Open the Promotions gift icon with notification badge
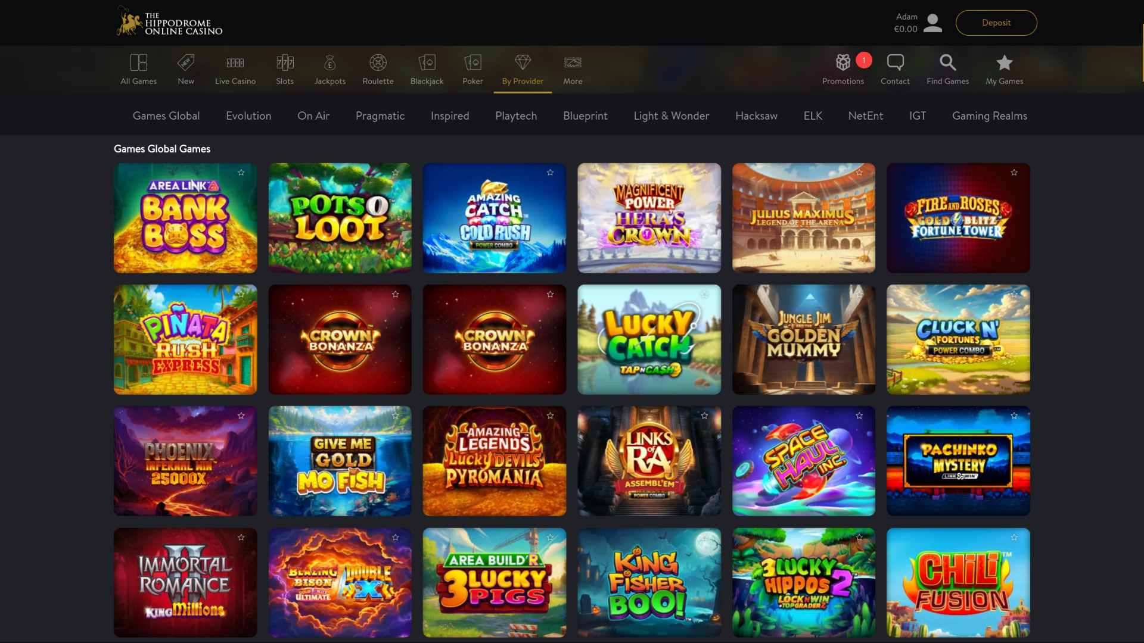This screenshot has width=1144, height=643. (x=843, y=62)
